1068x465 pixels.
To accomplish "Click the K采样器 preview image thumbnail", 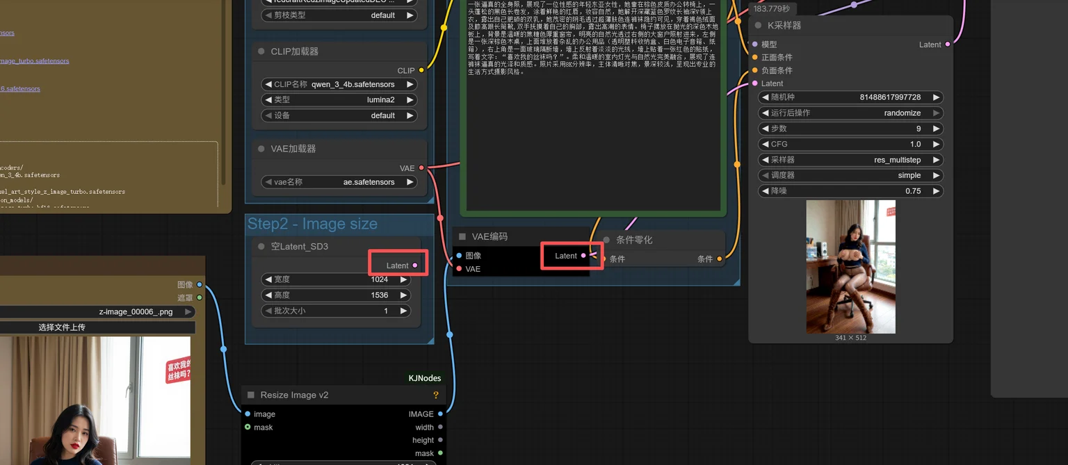I will (850, 267).
